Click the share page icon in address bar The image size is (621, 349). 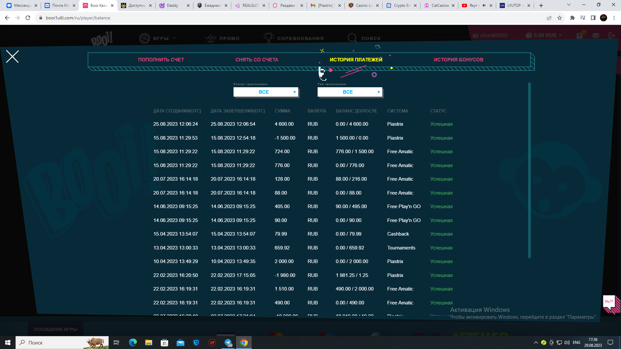point(549,18)
